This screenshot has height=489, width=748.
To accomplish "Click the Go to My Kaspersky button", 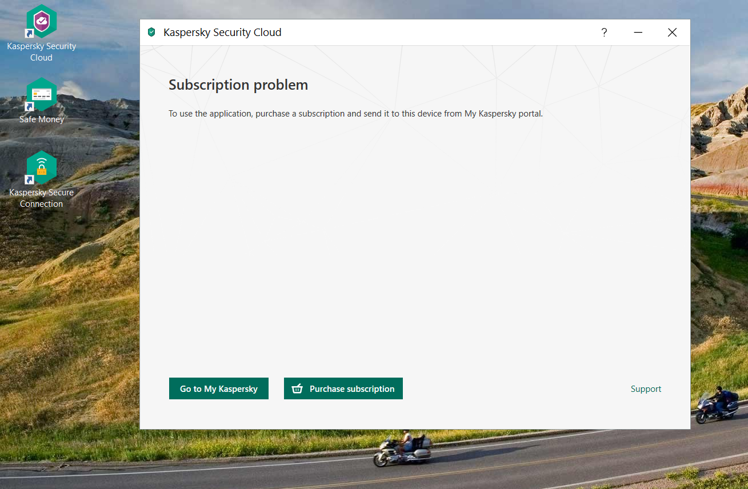I will 219,388.
